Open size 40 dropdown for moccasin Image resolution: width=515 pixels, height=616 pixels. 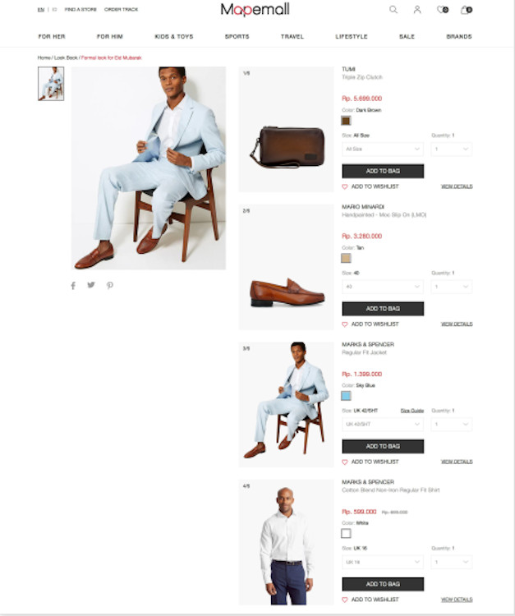(x=383, y=287)
